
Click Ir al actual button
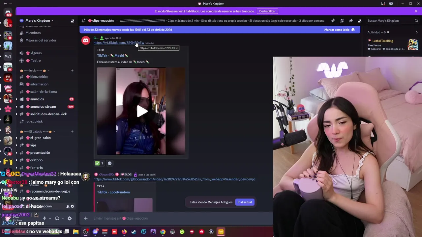(245, 202)
